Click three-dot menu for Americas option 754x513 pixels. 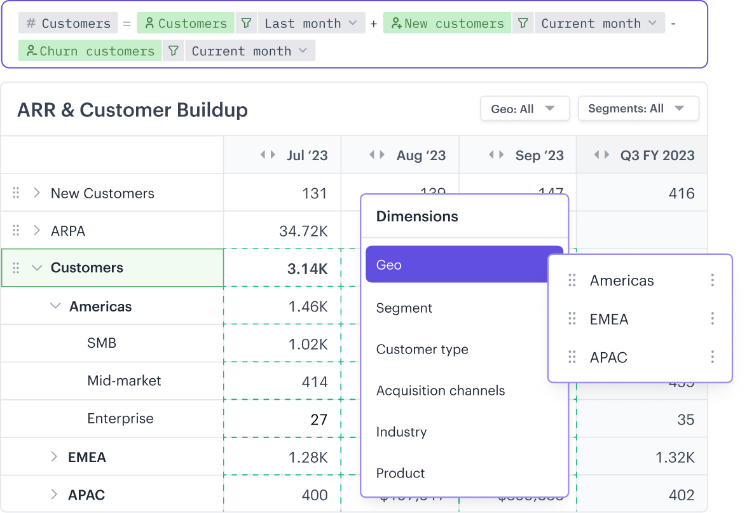click(x=712, y=280)
